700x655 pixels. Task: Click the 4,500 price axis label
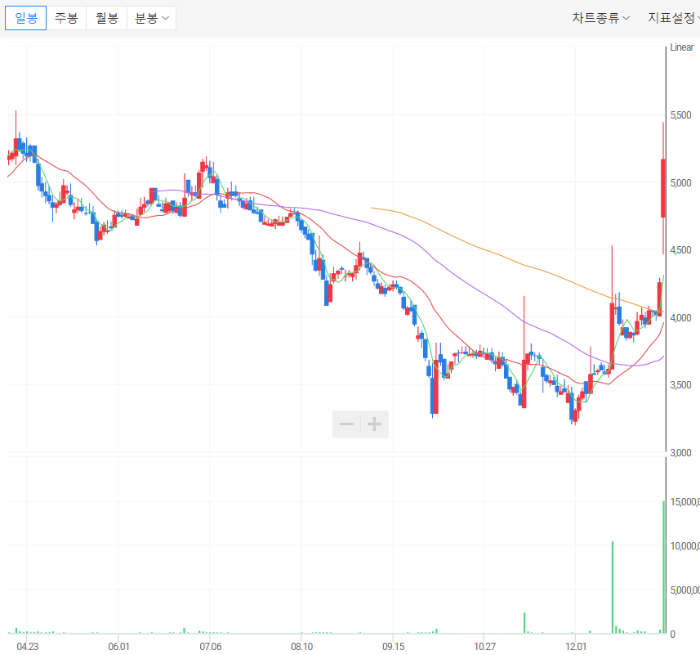[x=680, y=250]
